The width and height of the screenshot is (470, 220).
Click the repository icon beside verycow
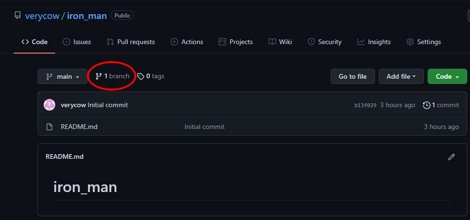coord(18,15)
